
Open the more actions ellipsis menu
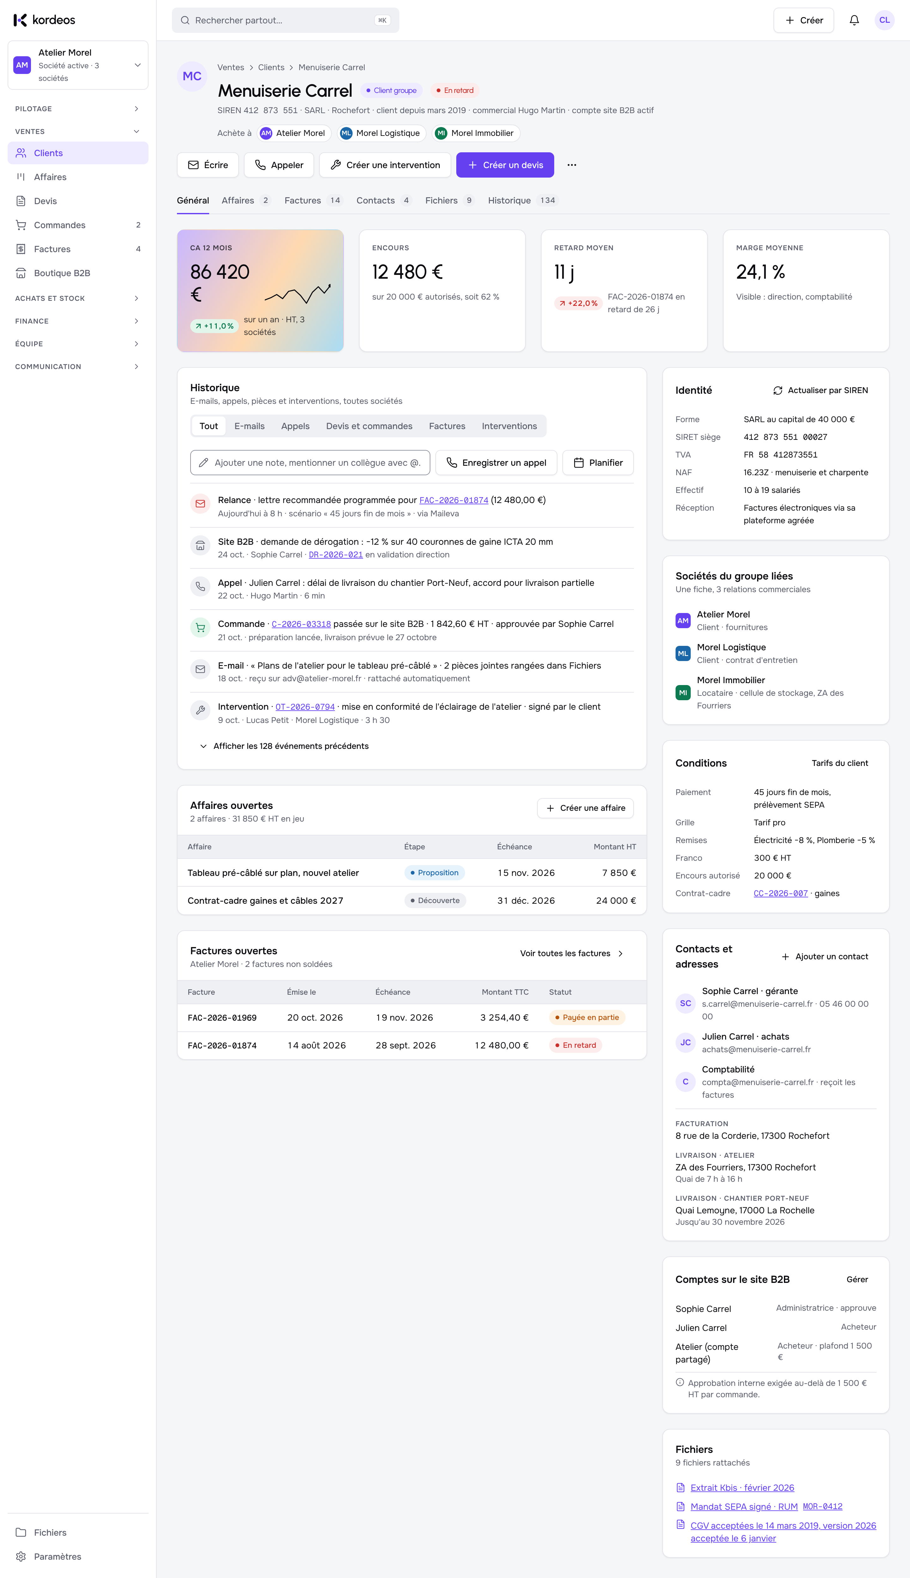pyautogui.click(x=571, y=165)
